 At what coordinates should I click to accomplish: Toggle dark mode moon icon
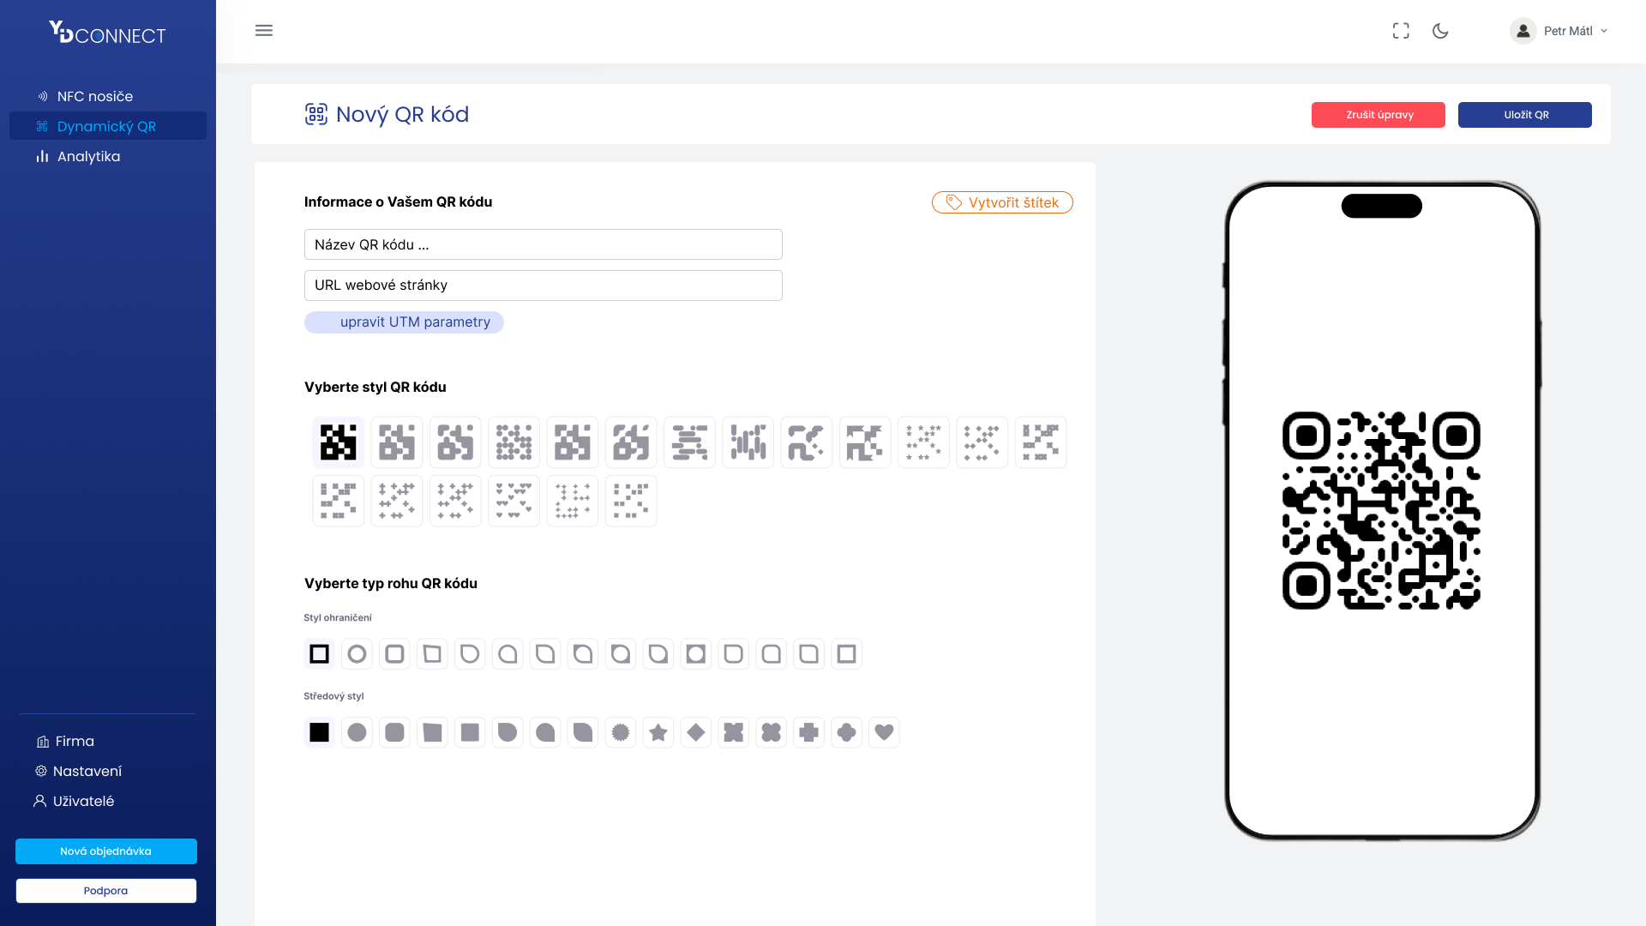coord(1440,31)
